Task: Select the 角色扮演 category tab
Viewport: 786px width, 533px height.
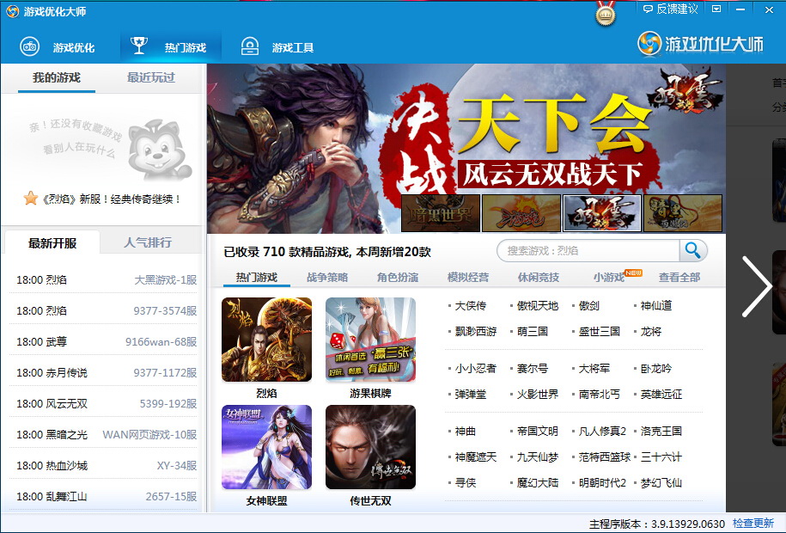Action: point(398,277)
